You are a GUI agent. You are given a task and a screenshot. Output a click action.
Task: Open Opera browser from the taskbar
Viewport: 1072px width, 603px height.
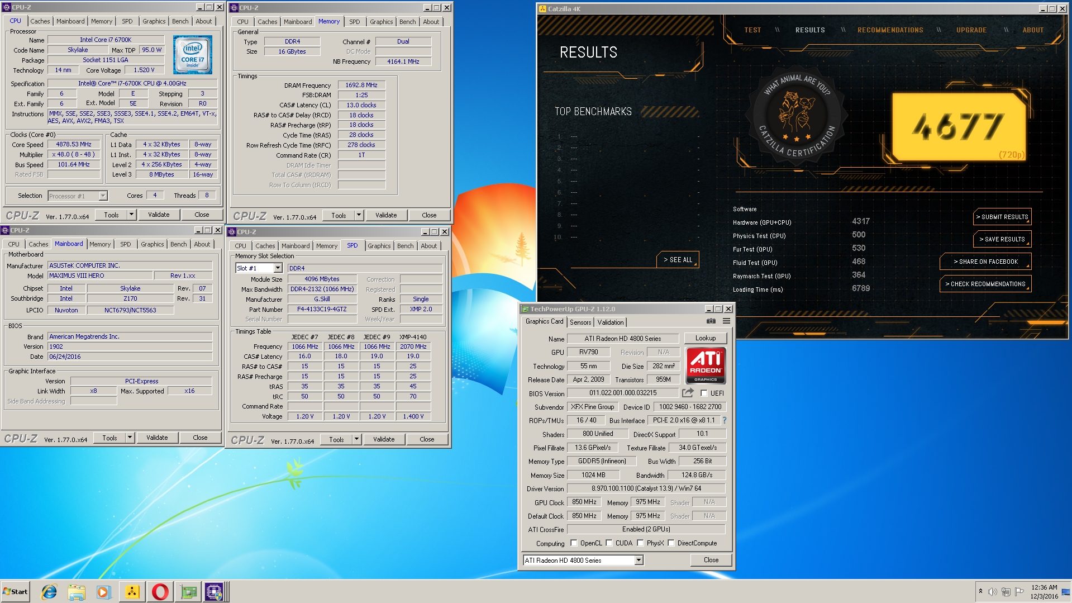160,592
